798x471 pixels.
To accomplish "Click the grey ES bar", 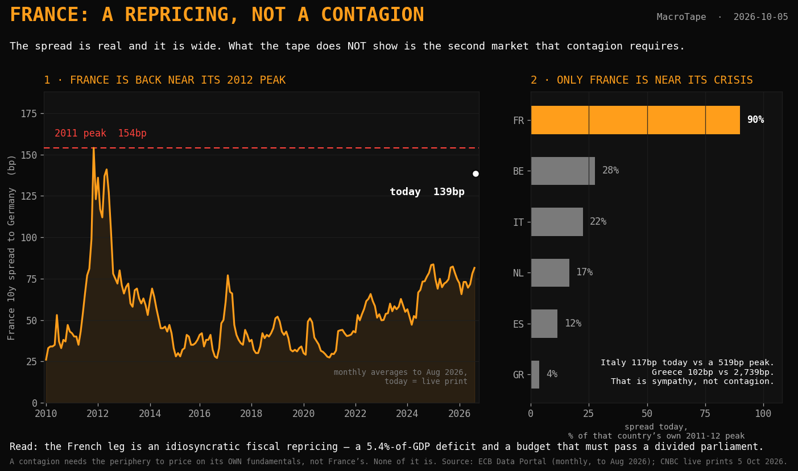I will point(544,324).
